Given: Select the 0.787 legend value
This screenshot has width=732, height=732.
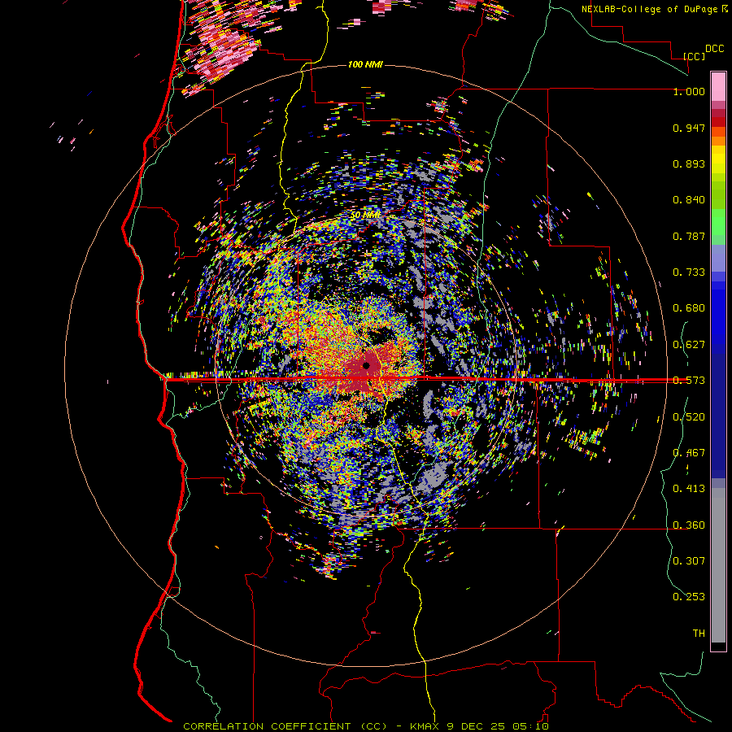Looking at the screenshot, I should click(x=689, y=236).
